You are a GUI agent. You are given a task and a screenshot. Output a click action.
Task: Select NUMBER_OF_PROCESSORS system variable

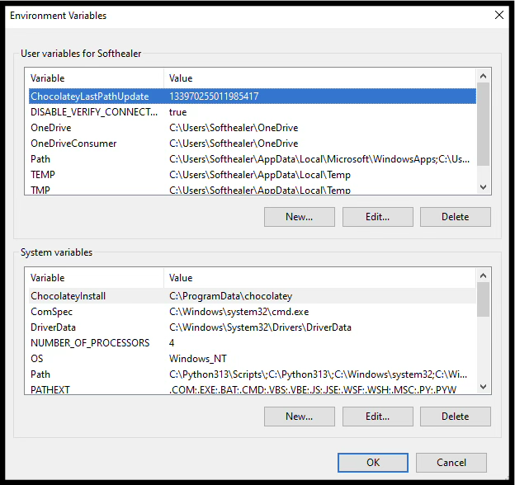point(90,343)
